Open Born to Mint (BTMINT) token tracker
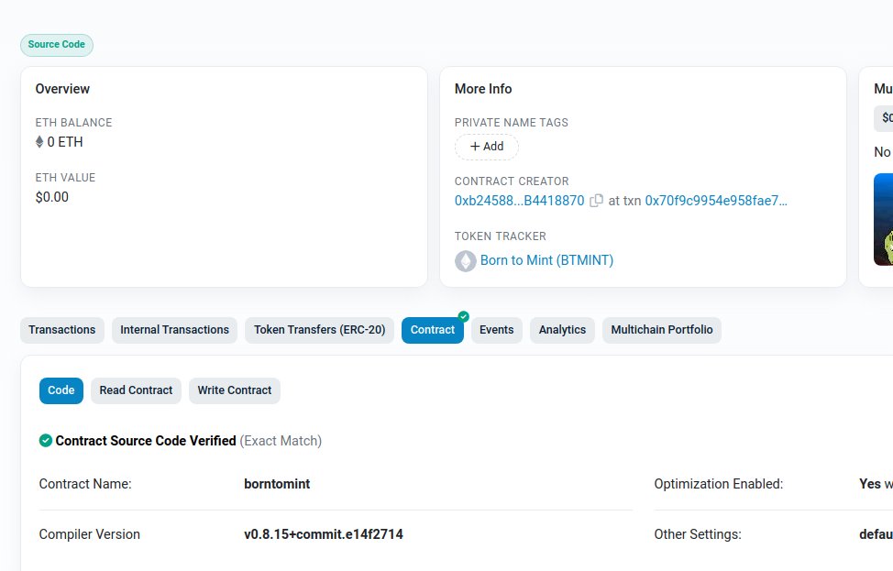 [546, 260]
